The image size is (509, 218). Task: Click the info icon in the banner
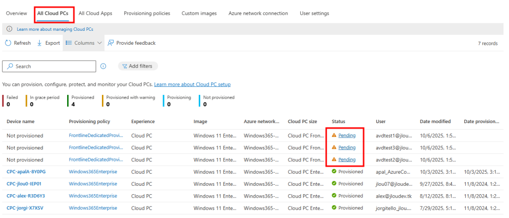[x=9, y=29]
